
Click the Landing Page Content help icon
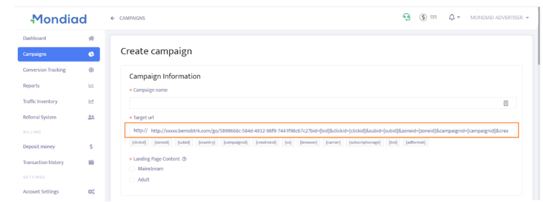184,159
